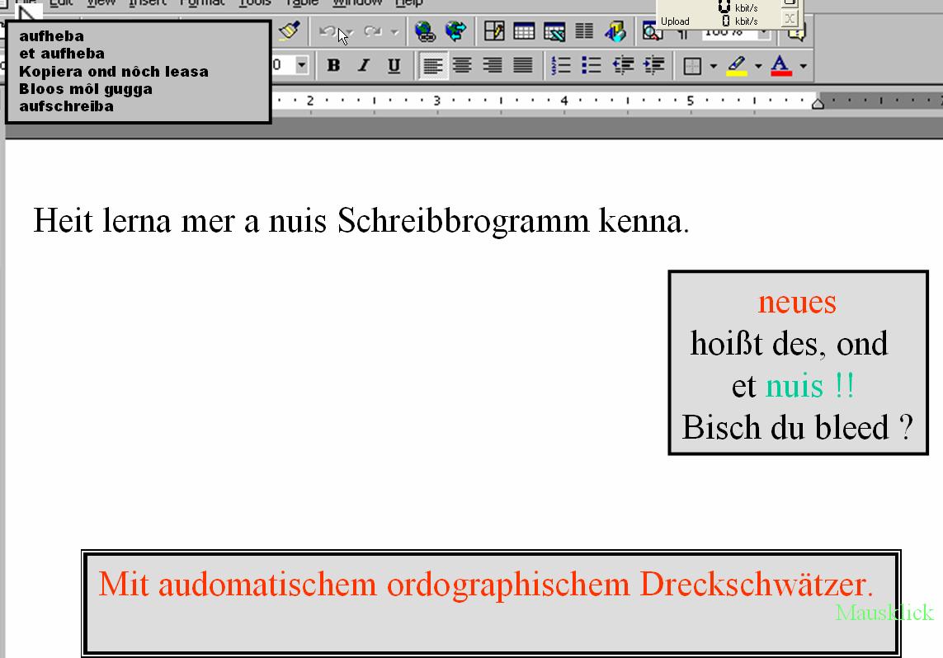Image resolution: width=943 pixels, height=658 pixels.
Task: Expand the font color dropdown arrow
Action: (x=803, y=66)
